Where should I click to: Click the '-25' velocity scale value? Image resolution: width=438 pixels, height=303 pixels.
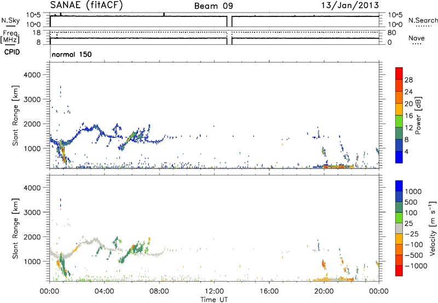(x=411, y=234)
